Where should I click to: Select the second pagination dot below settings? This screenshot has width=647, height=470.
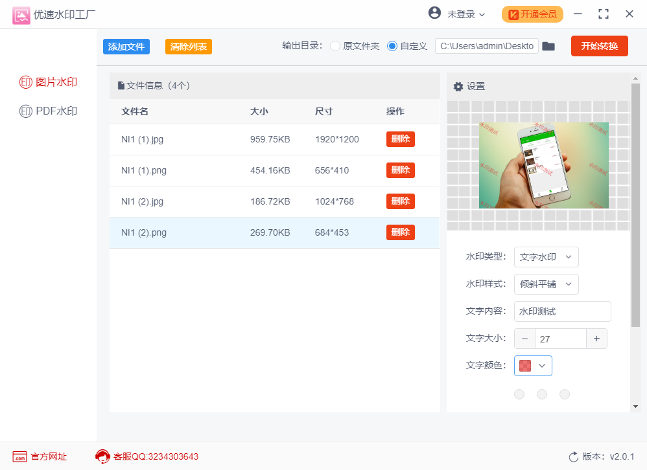pos(542,394)
